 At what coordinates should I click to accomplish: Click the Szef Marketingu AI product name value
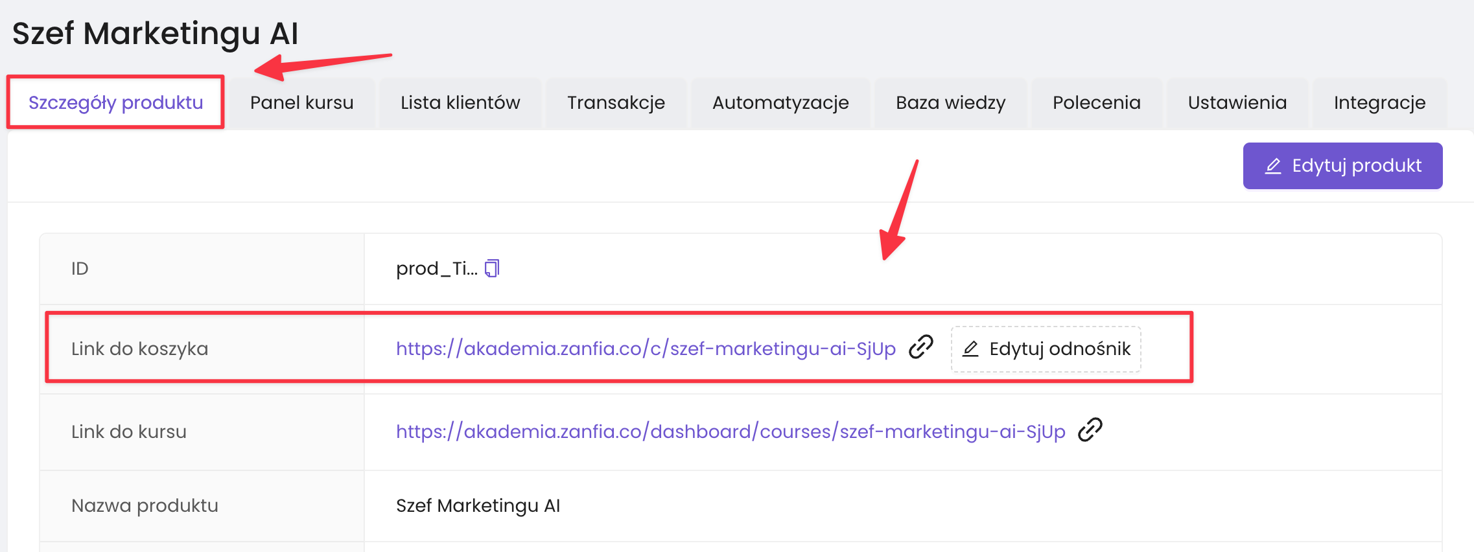pos(478,505)
